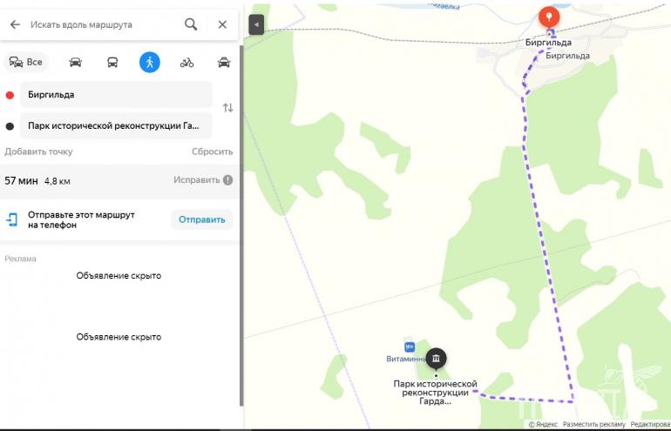
Task: Click the museum marker of Парк исторической реконструкции
Action: click(436, 357)
